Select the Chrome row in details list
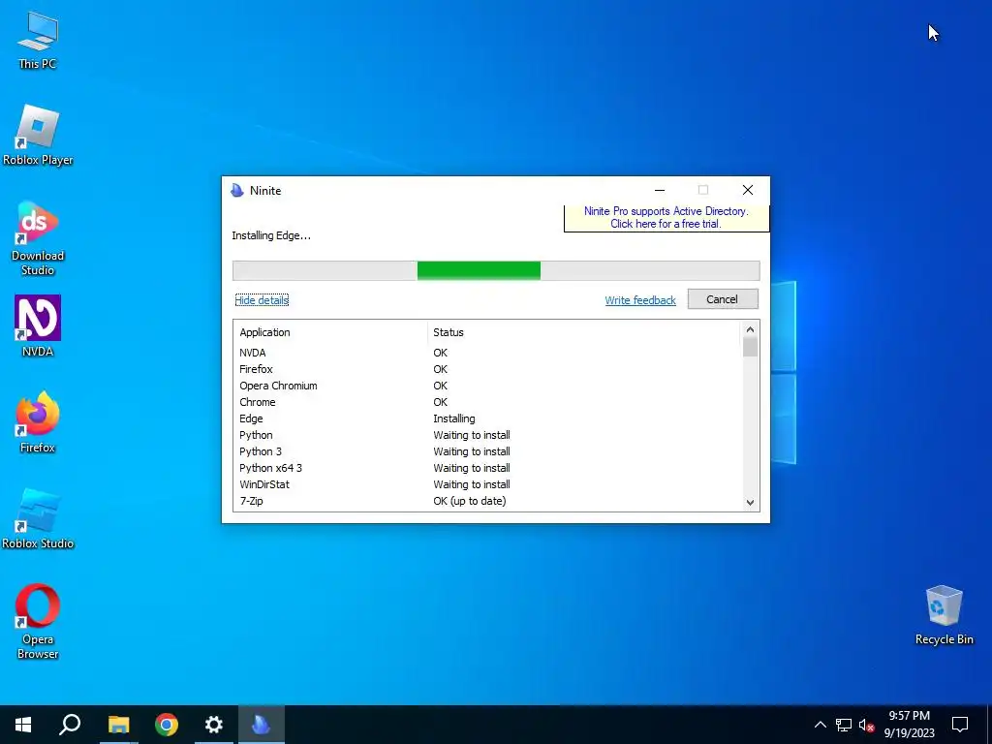The image size is (992, 744). click(x=487, y=402)
